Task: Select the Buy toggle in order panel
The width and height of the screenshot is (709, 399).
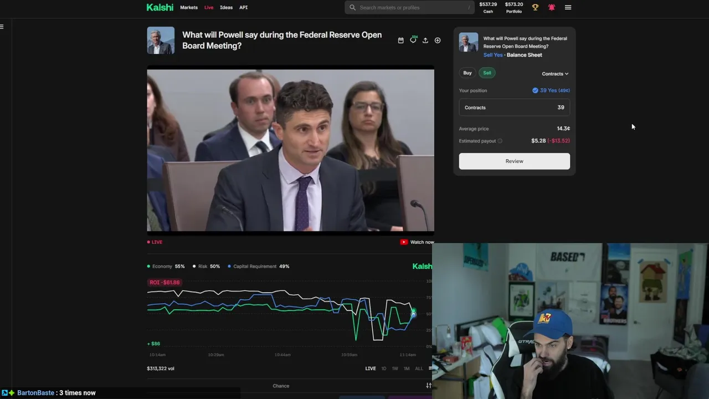Action: (x=467, y=73)
